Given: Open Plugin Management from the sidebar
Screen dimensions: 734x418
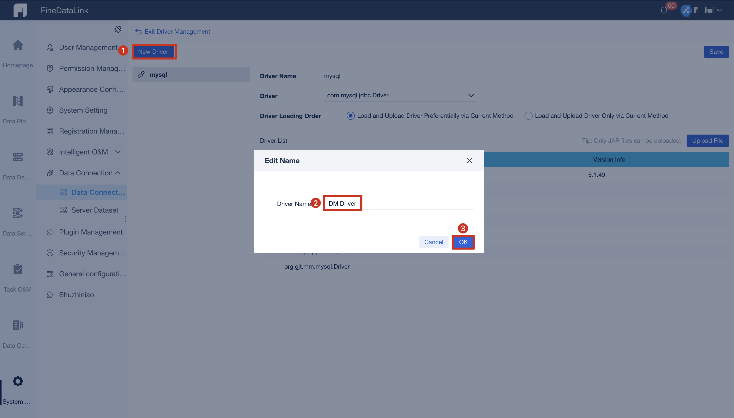Looking at the screenshot, I should click(90, 232).
